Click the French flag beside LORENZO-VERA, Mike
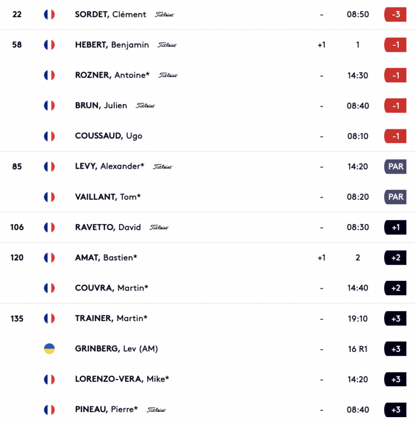Viewport: 415px width, 423px height. (50, 379)
